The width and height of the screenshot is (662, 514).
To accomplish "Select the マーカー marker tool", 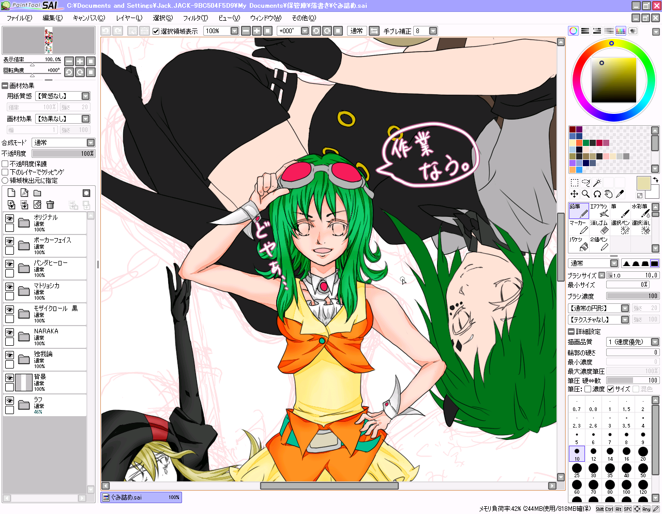I will (579, 227).
